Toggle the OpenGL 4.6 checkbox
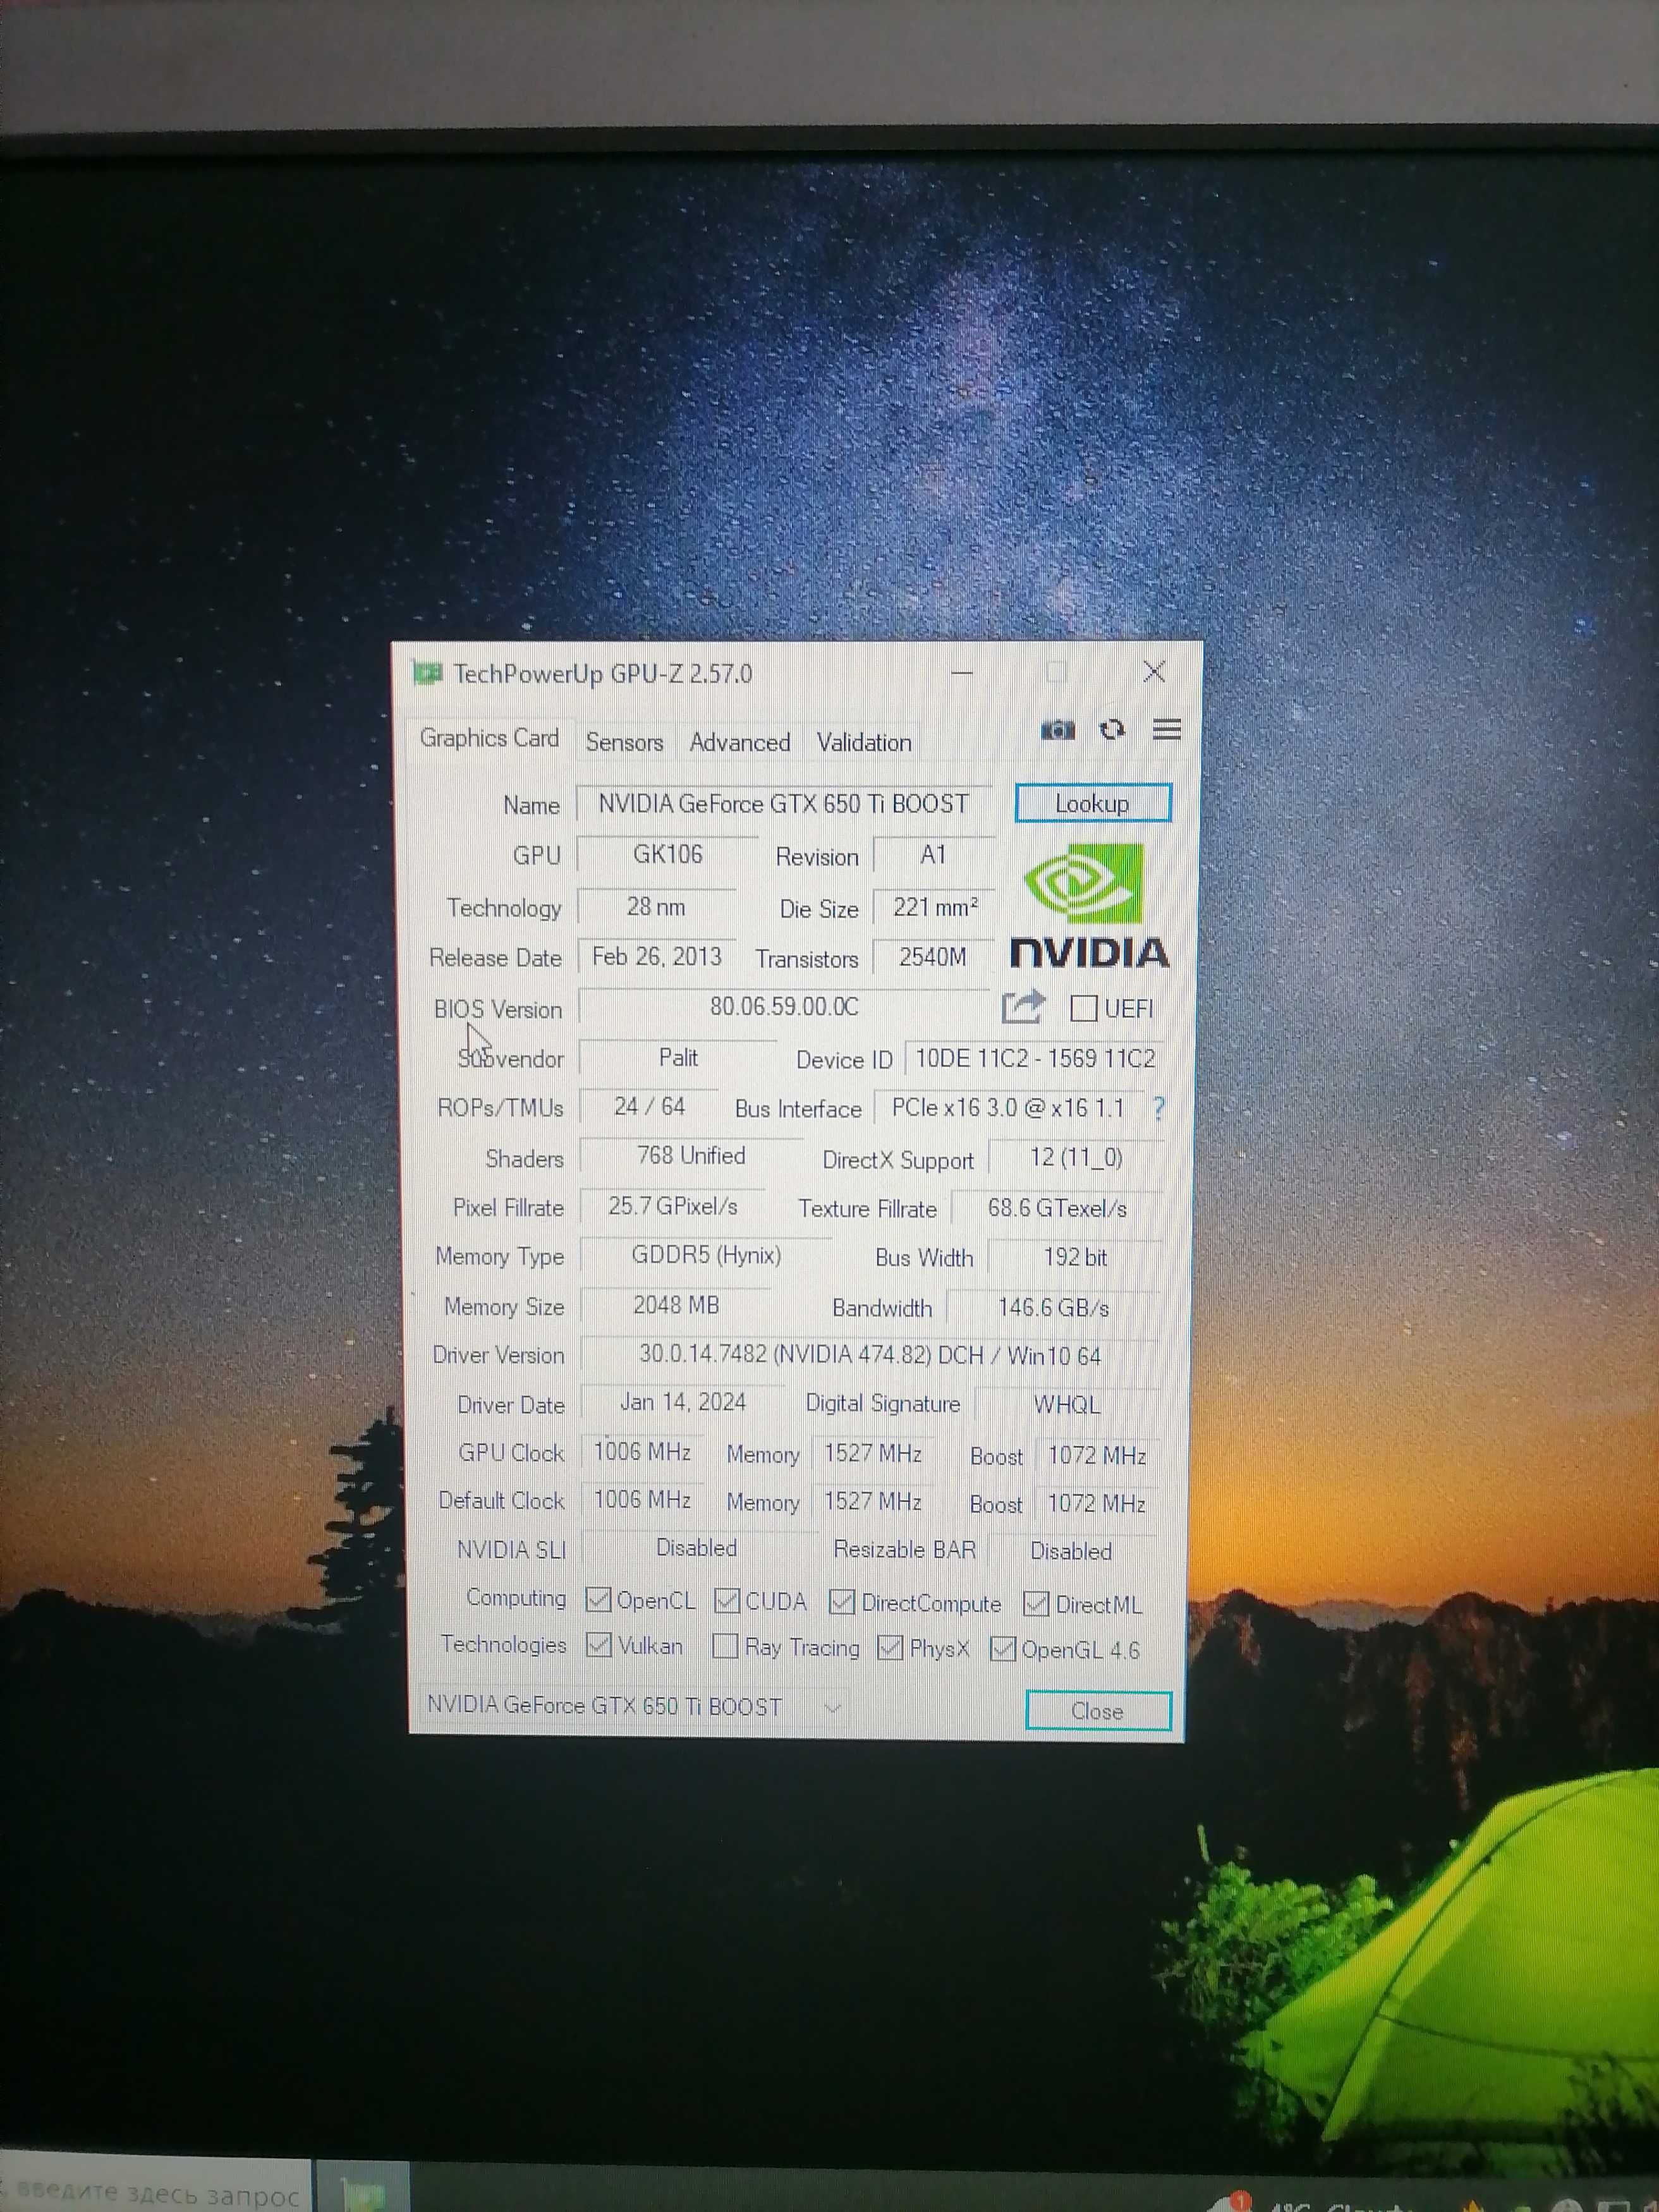Viewport: 1659px width, 2212px height. [1002, 1648]
